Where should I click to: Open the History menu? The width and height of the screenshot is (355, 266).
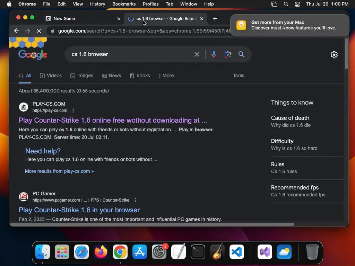(x=97, y=4)
